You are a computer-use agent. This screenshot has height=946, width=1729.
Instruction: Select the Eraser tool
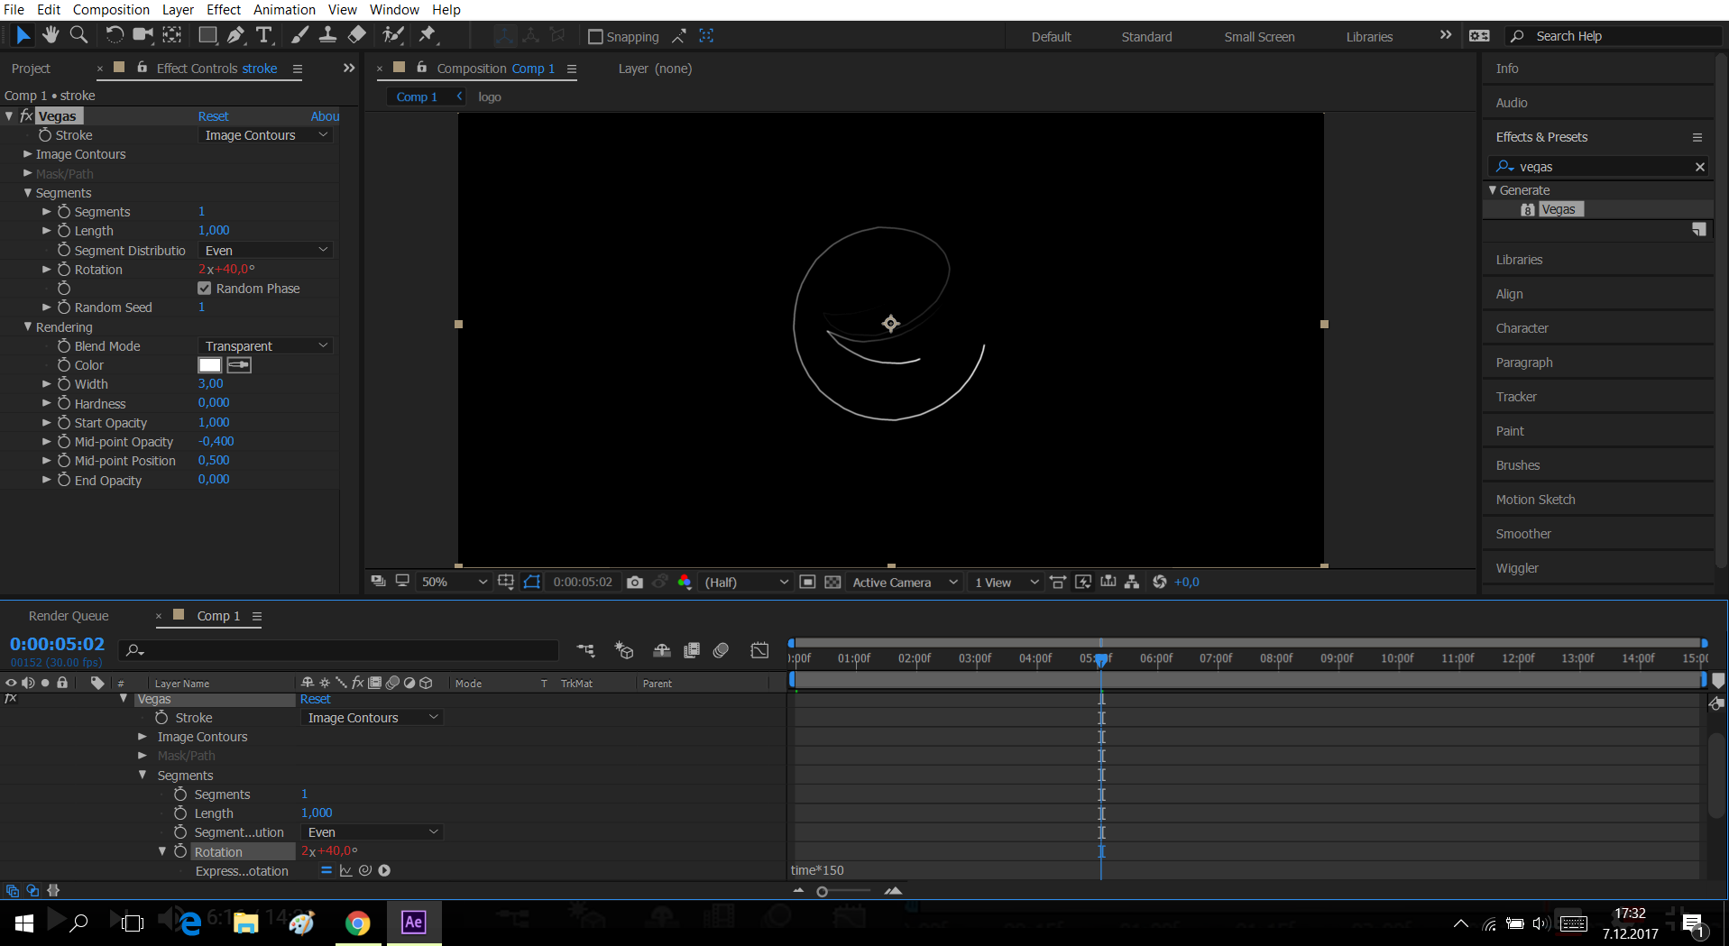357,35
